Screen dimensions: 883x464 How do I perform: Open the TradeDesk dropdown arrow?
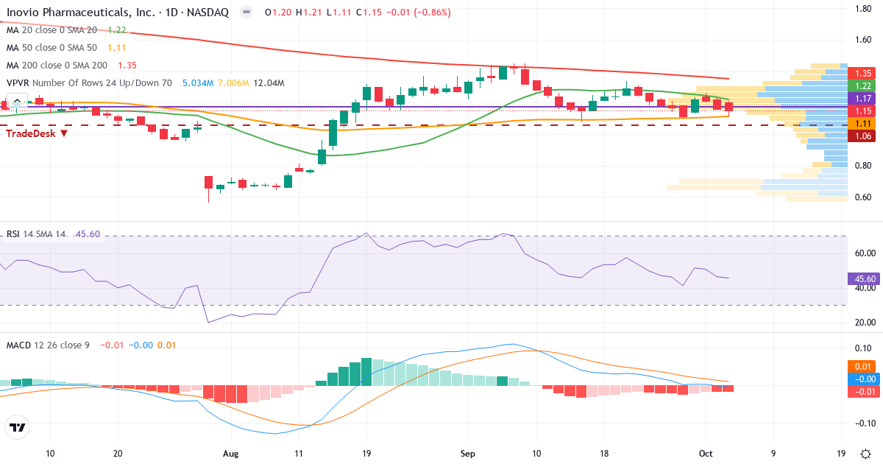click(64, 133)
